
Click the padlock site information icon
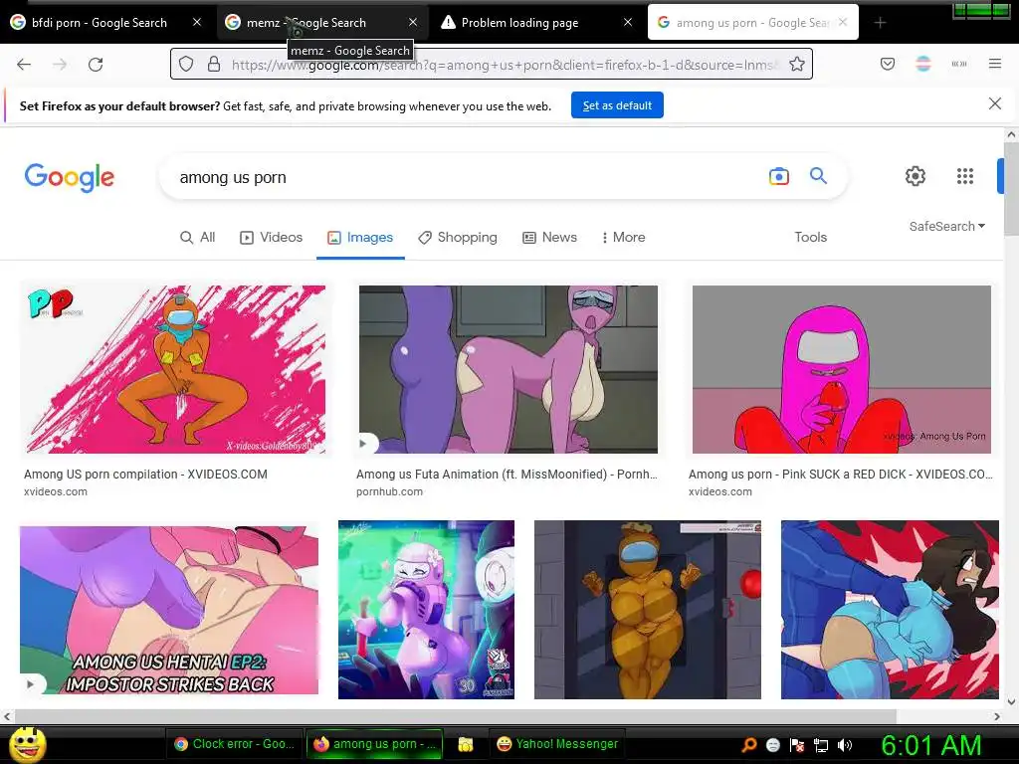pyautogui.click(x=213, y=65)
